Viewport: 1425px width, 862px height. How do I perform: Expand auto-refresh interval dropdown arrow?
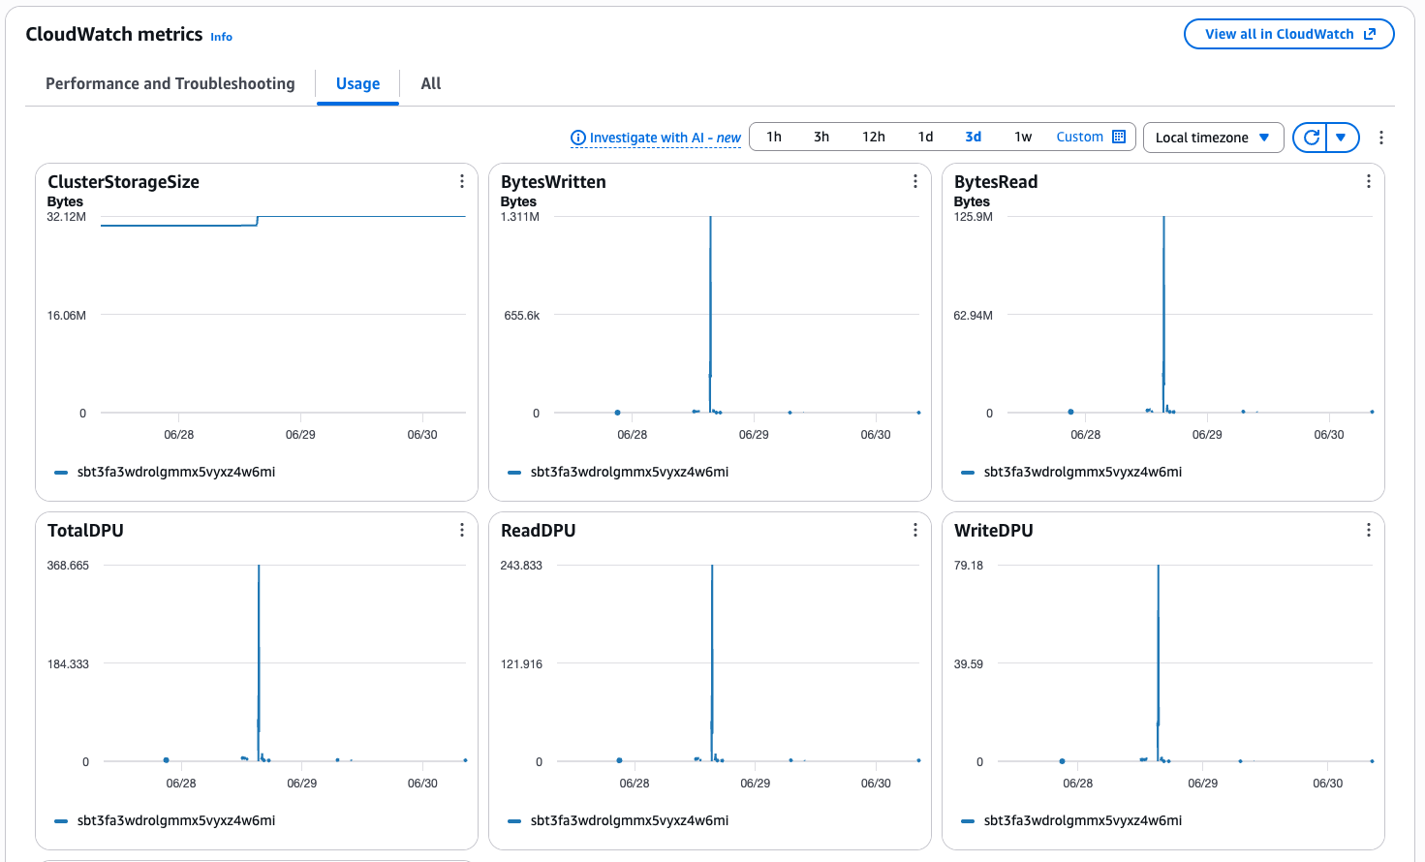[1342, 138]
